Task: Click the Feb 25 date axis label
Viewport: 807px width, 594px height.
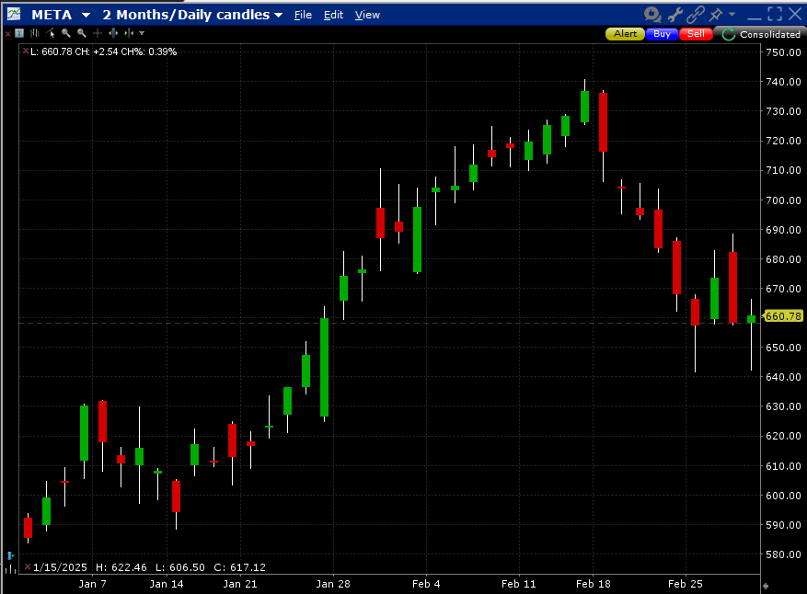Action: point(685,584)
